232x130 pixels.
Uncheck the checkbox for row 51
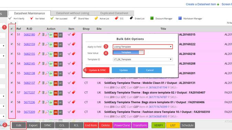pyautogui.click(x=12, y=34)
